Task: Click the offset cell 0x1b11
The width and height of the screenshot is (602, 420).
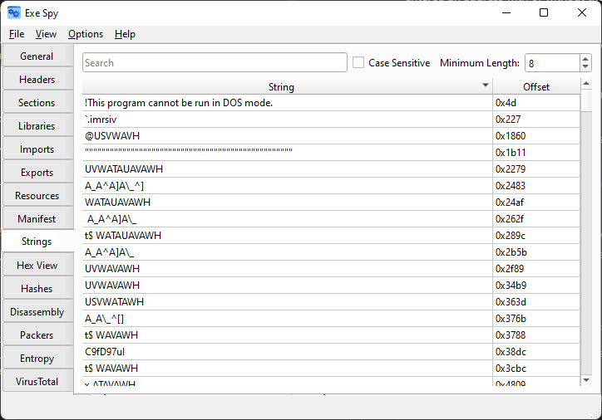Action: (x=536, y=153)
